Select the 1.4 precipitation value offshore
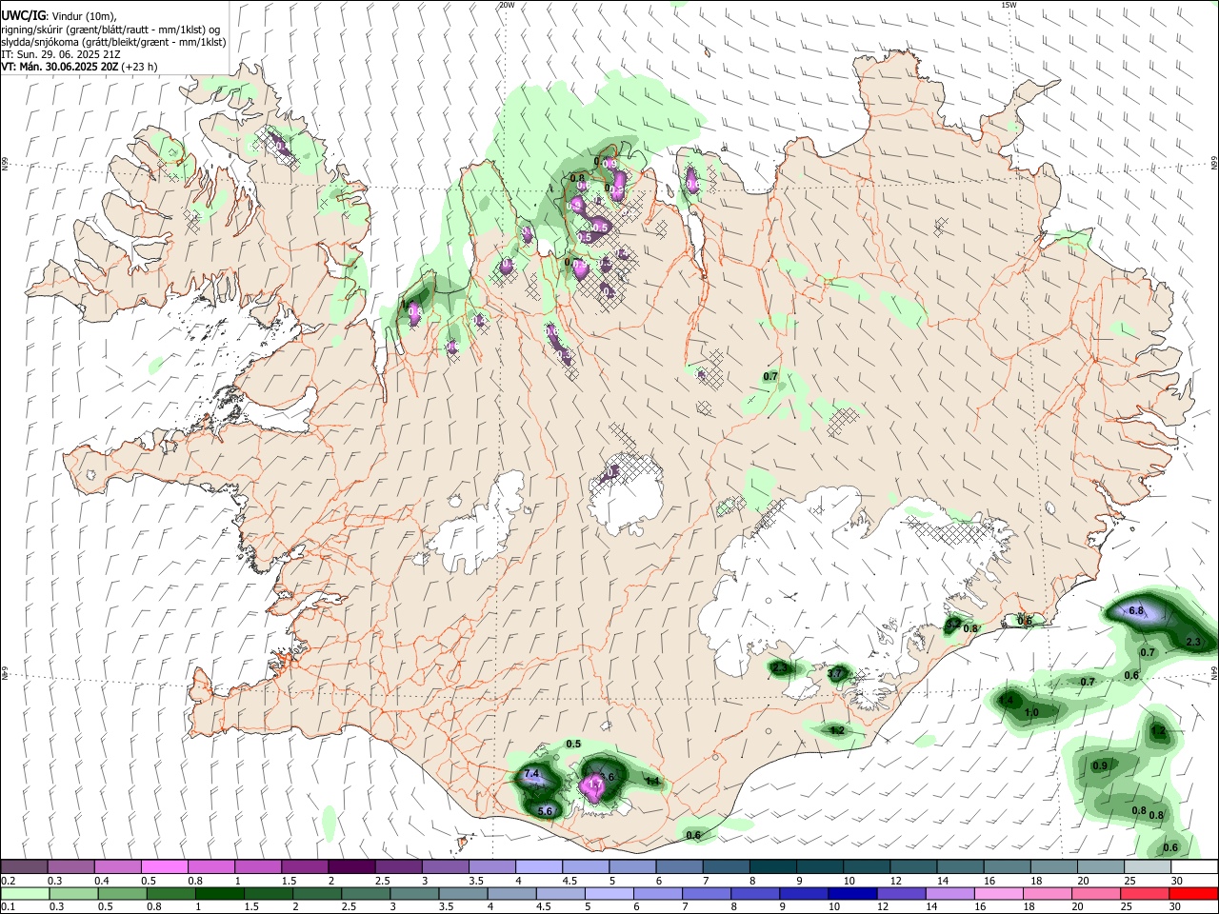 point(1007,701)
